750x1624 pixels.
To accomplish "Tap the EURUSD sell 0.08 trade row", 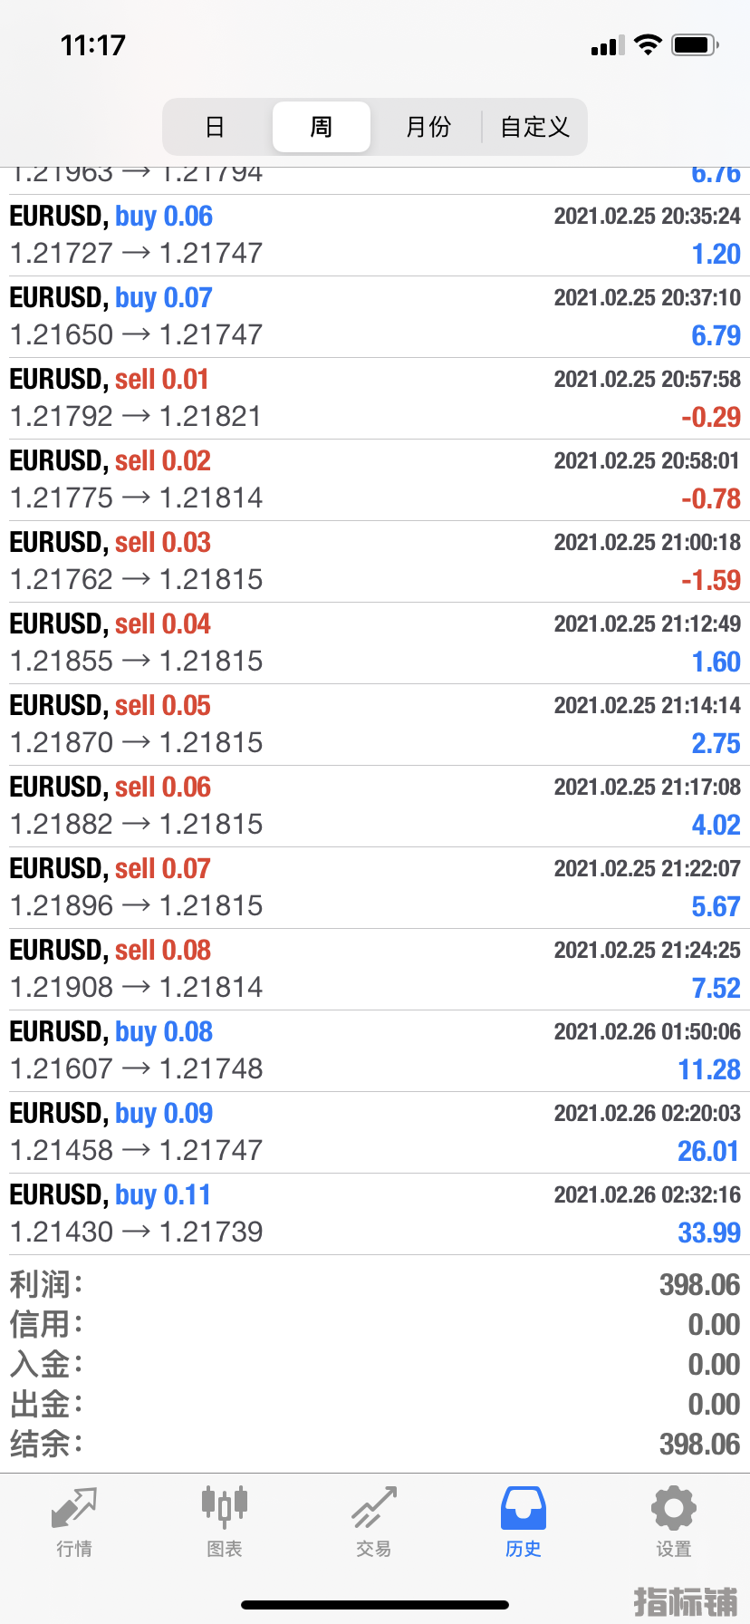I will coord(375,970).
